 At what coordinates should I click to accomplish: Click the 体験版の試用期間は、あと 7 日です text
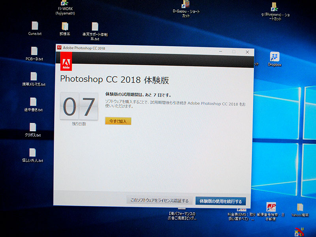click(x=138, y=94)
